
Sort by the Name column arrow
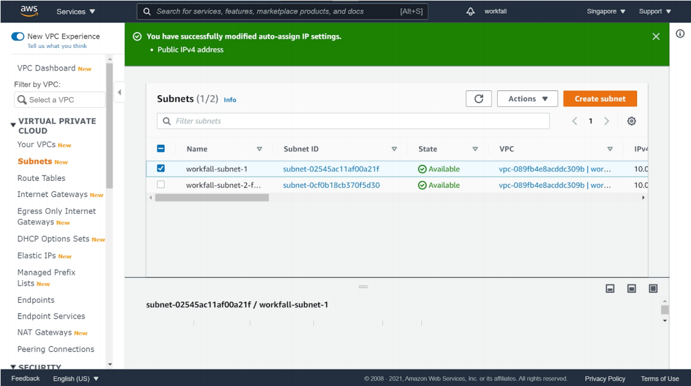click(x=260, y=149)
